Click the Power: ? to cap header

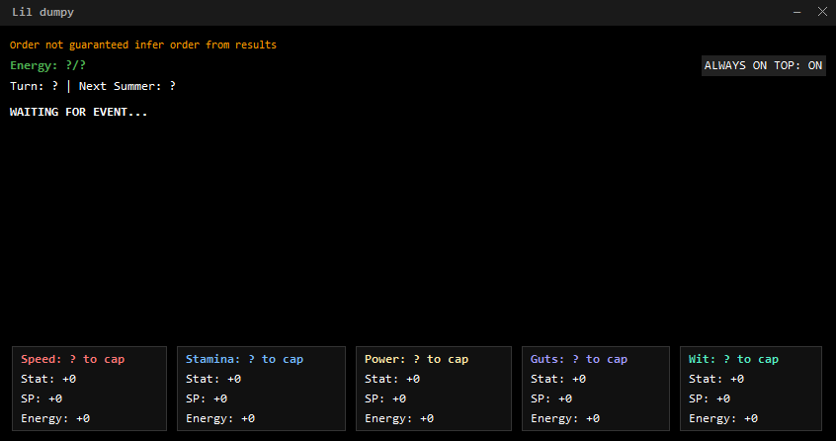[416, 359]
